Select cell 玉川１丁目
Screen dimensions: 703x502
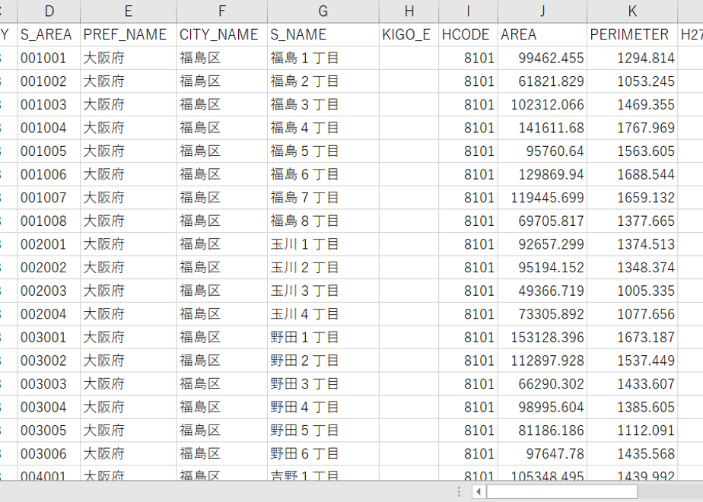pos(323,244)
